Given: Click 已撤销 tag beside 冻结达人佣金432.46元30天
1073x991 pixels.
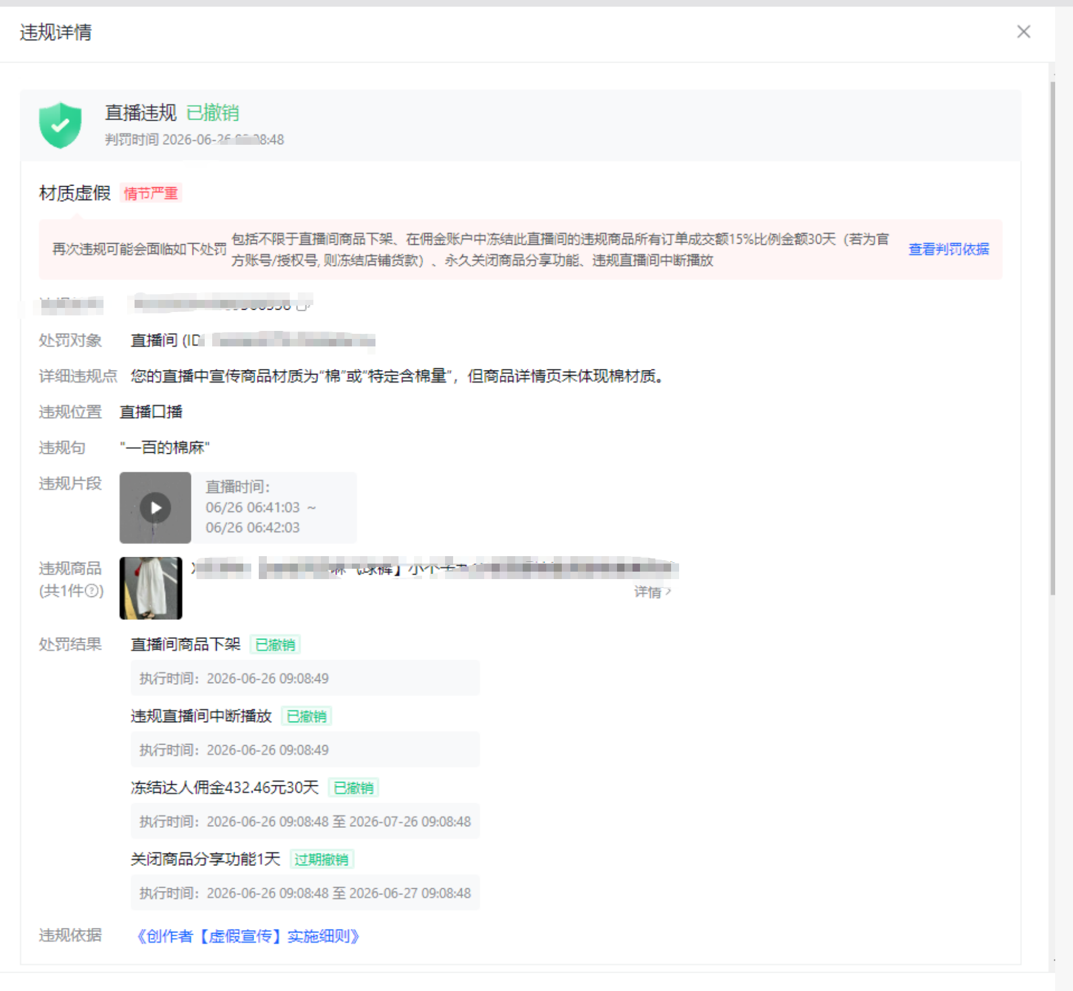Looking at the screenshot, I should coord(354,788).
